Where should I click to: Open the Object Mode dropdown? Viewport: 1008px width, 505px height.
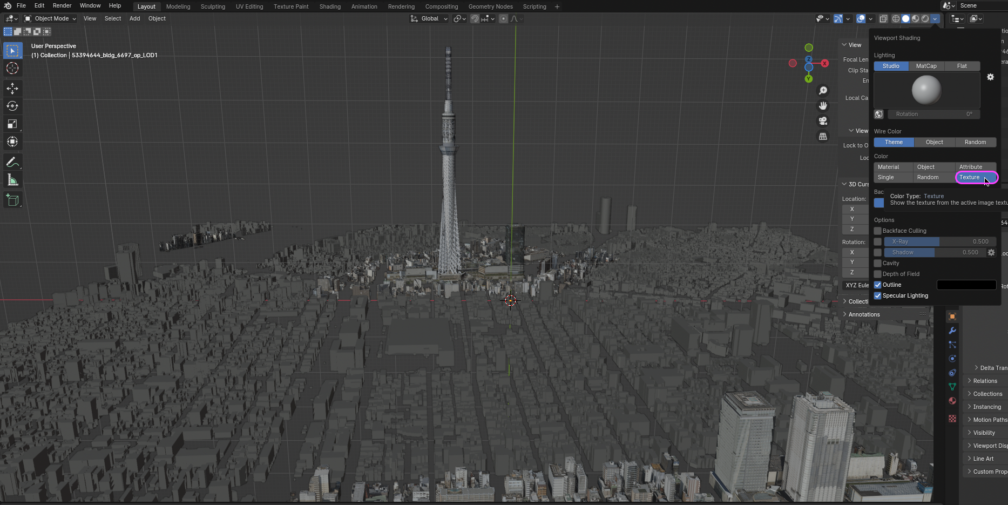pos(50,18)
